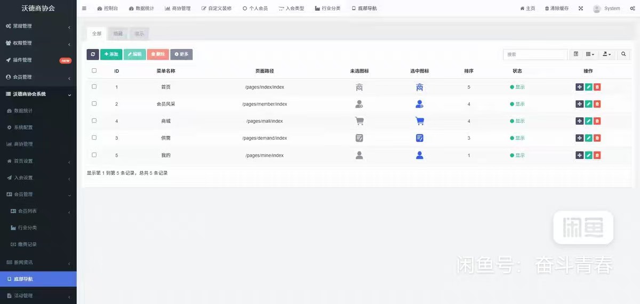Check the select-all checkbox in table header
This screenshot has width=640, height=304.
coord(94,70)
